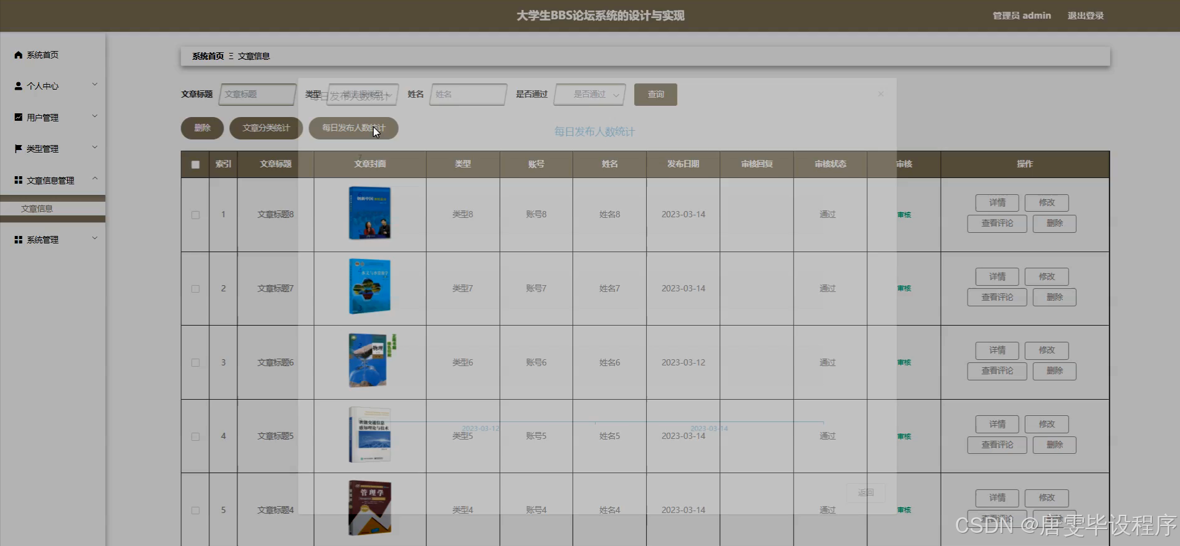
Task: Check the row 3 checkbox for 文章标题6
Action: [x=196, y=362]
